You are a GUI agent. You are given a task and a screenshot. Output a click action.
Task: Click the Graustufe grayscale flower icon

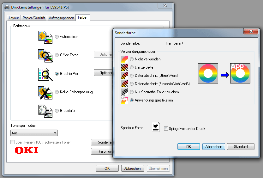pos(45,111)
